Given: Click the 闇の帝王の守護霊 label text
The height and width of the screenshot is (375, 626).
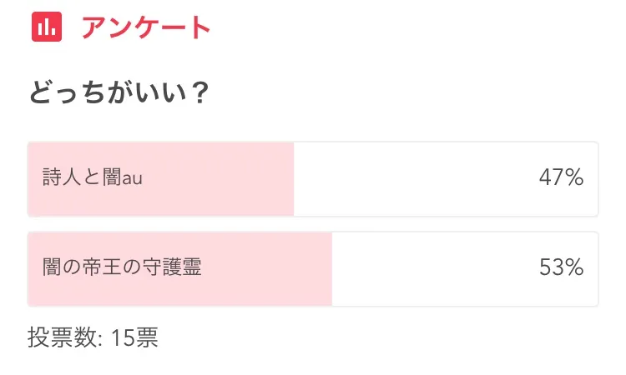Looking at the screenshot, I should 123,268.
